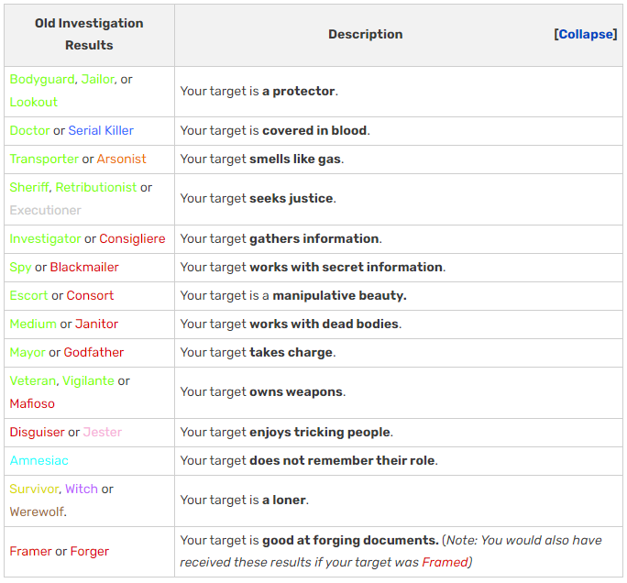Follow the Retributionist link

96,187
